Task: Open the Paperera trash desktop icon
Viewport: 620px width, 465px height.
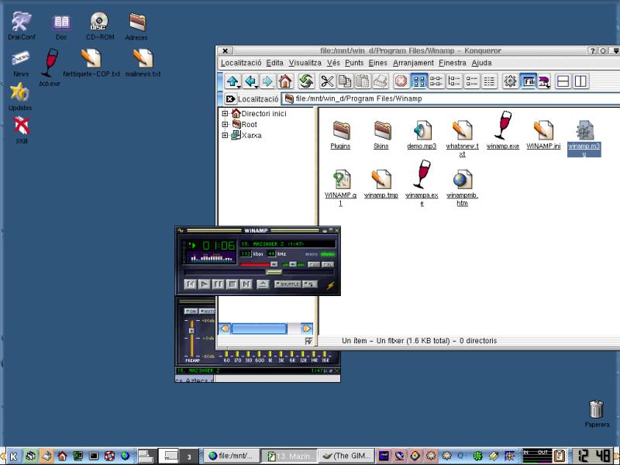Action: [597, 414]
